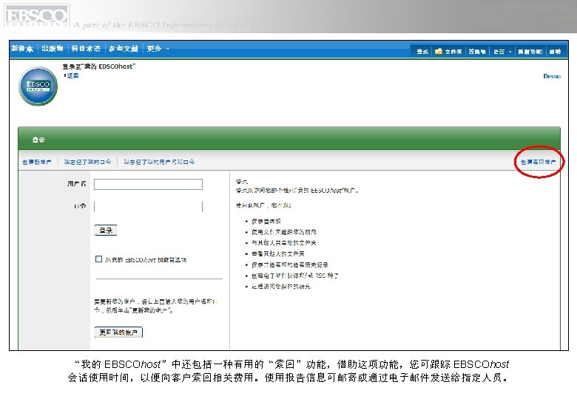Click the green 登录 section header
577x399 pixels.
[x=289, y=139]
